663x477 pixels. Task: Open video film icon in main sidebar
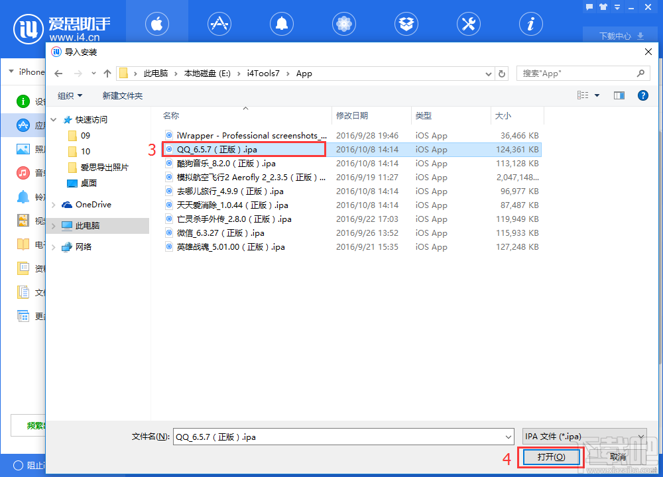pyautogui.click(x=23, y=221)
